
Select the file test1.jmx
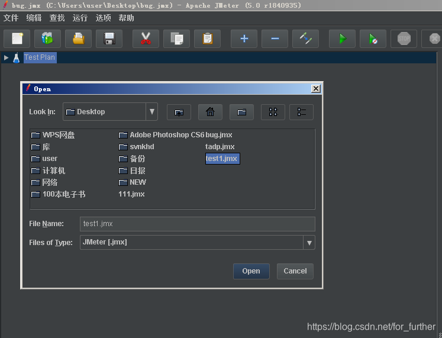tap(222, 159)
